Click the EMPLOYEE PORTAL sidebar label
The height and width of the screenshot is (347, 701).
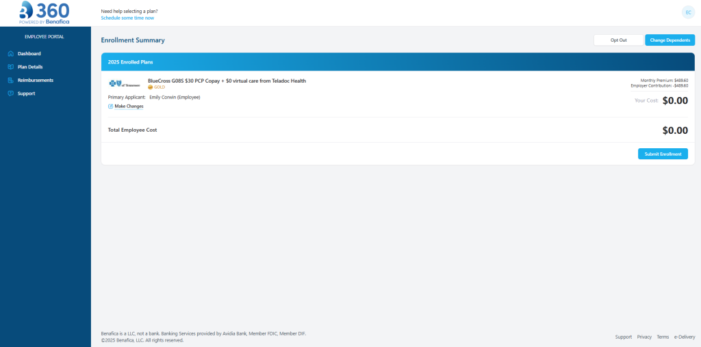point(44,37)
